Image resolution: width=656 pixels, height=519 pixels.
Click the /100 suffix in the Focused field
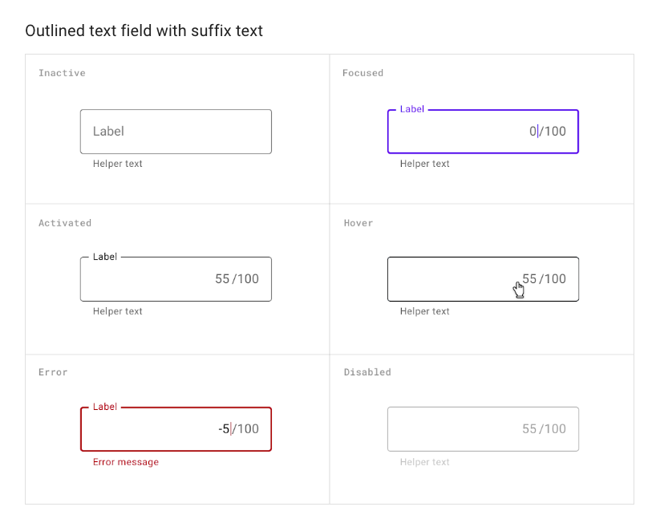(552, 131)
